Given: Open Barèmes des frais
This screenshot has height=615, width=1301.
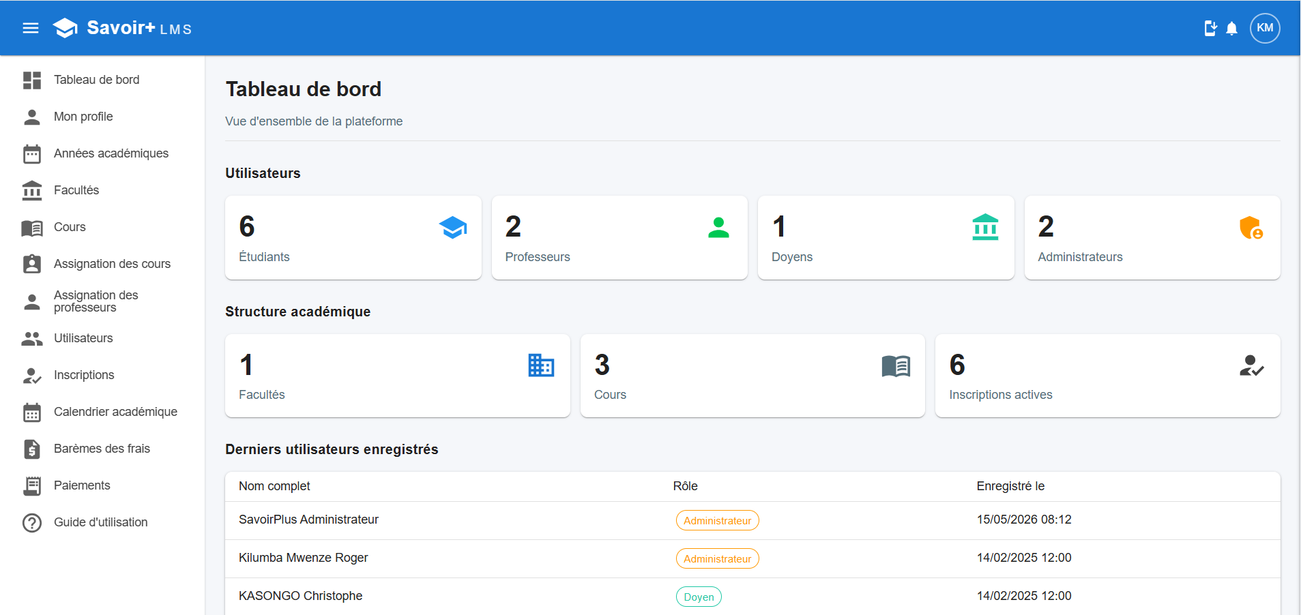Looking at the screenshot, I should [102, 449].
